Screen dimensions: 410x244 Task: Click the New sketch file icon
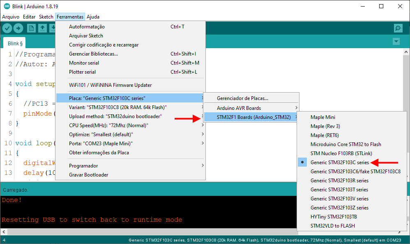[31, 28]
